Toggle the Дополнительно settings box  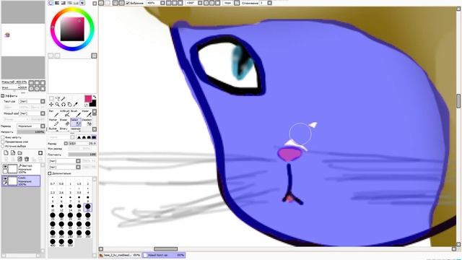(50, 173)
